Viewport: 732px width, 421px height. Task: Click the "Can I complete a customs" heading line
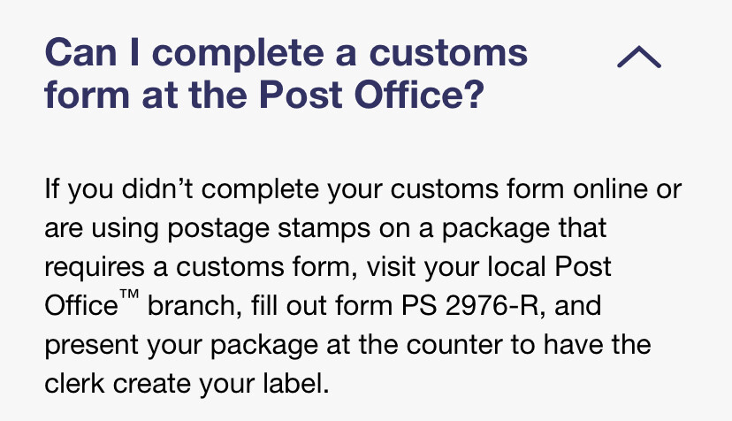[286, 55]
